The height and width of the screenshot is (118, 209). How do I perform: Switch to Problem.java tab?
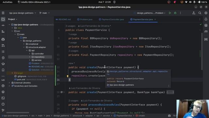pos(85,19)
